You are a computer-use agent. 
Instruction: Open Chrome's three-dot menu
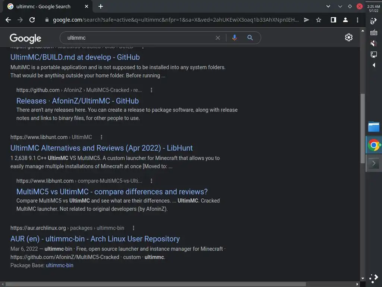(357, 20)
